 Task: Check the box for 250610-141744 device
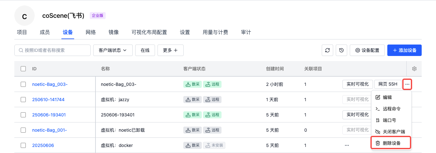pyautogui.click(x=23, y=100)
